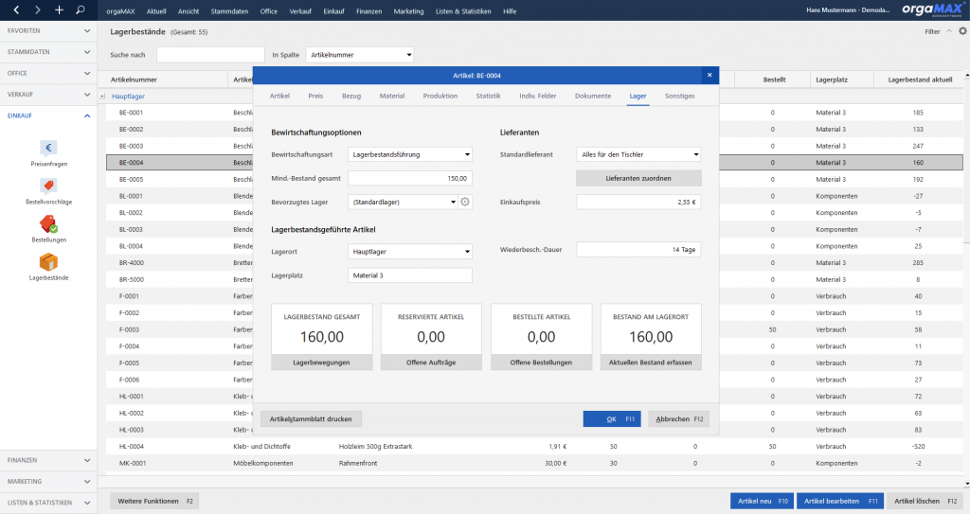Switch to the Bezug tab

click(x=351, y=96)
